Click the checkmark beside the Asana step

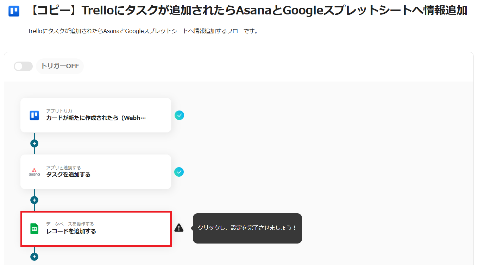(x=179, y=172)
